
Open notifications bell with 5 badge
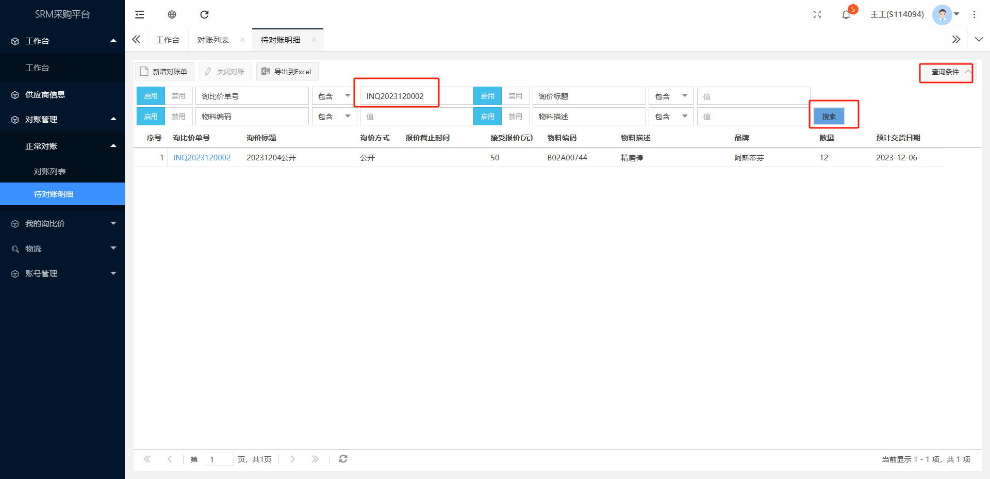[846, 14]
